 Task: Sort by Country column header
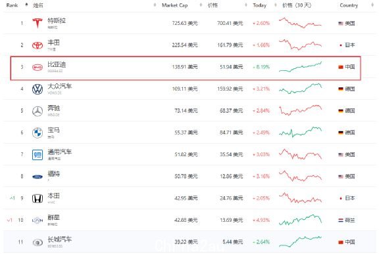pos(349,5)
